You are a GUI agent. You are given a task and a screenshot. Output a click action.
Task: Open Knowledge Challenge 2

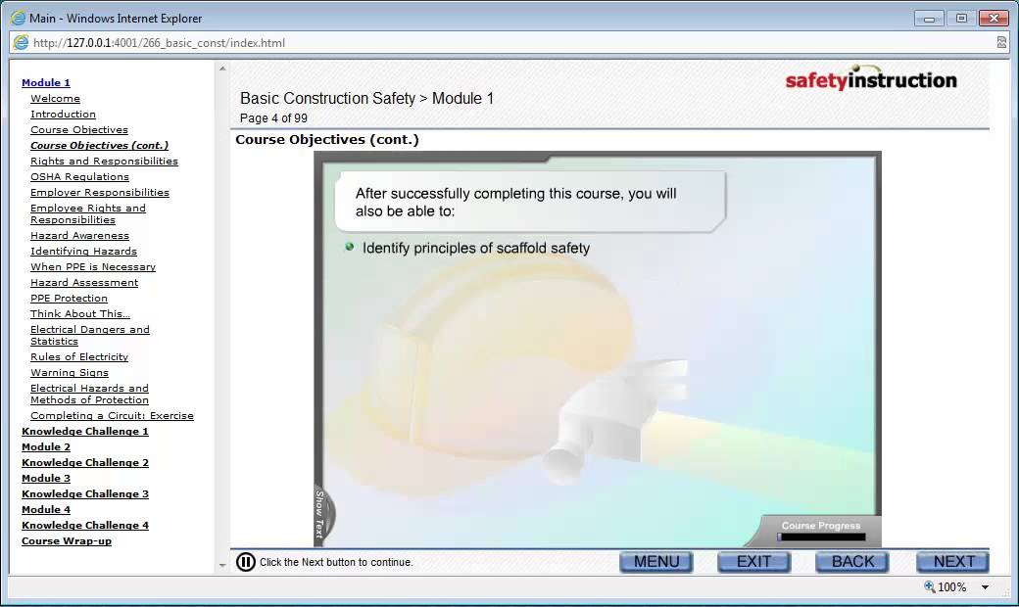click(85, 462)
